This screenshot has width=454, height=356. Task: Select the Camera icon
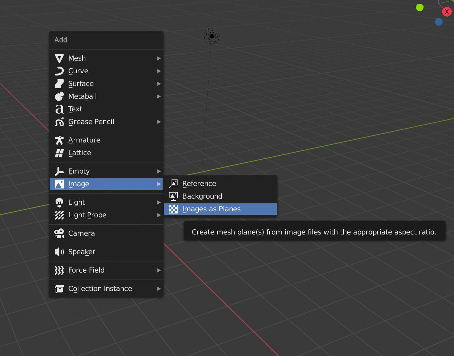coord(59,233)
